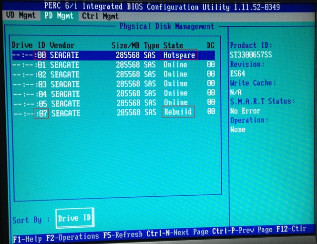Click the F12-Ctlr hint
This screenshot has width=317, height=244.
pos(291,229)
